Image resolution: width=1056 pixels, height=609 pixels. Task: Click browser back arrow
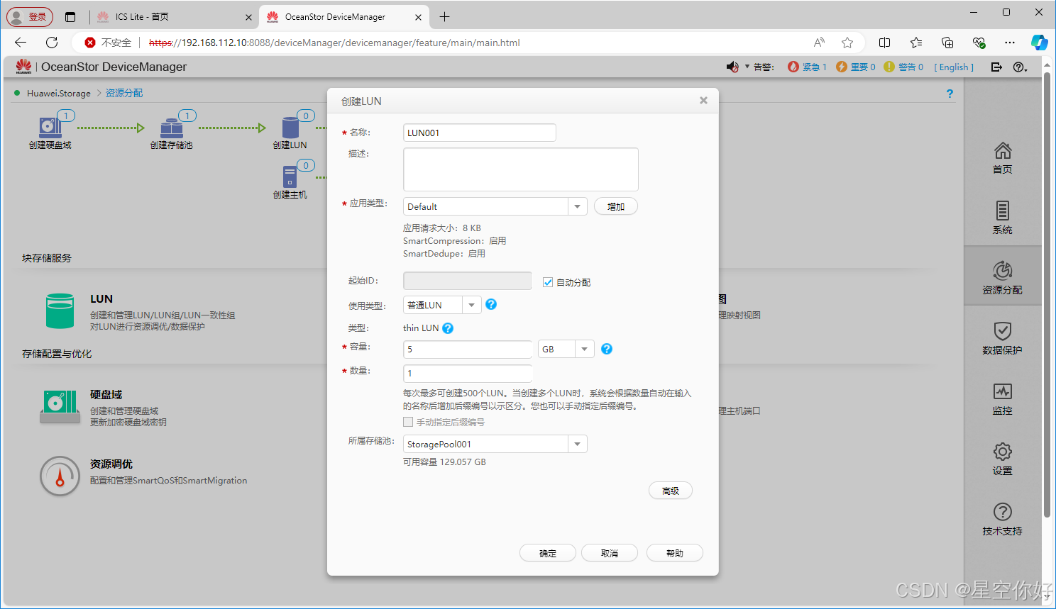coord(21,43)
